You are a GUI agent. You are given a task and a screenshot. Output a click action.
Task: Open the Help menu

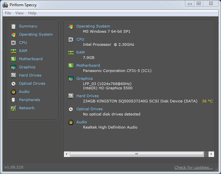32,13
